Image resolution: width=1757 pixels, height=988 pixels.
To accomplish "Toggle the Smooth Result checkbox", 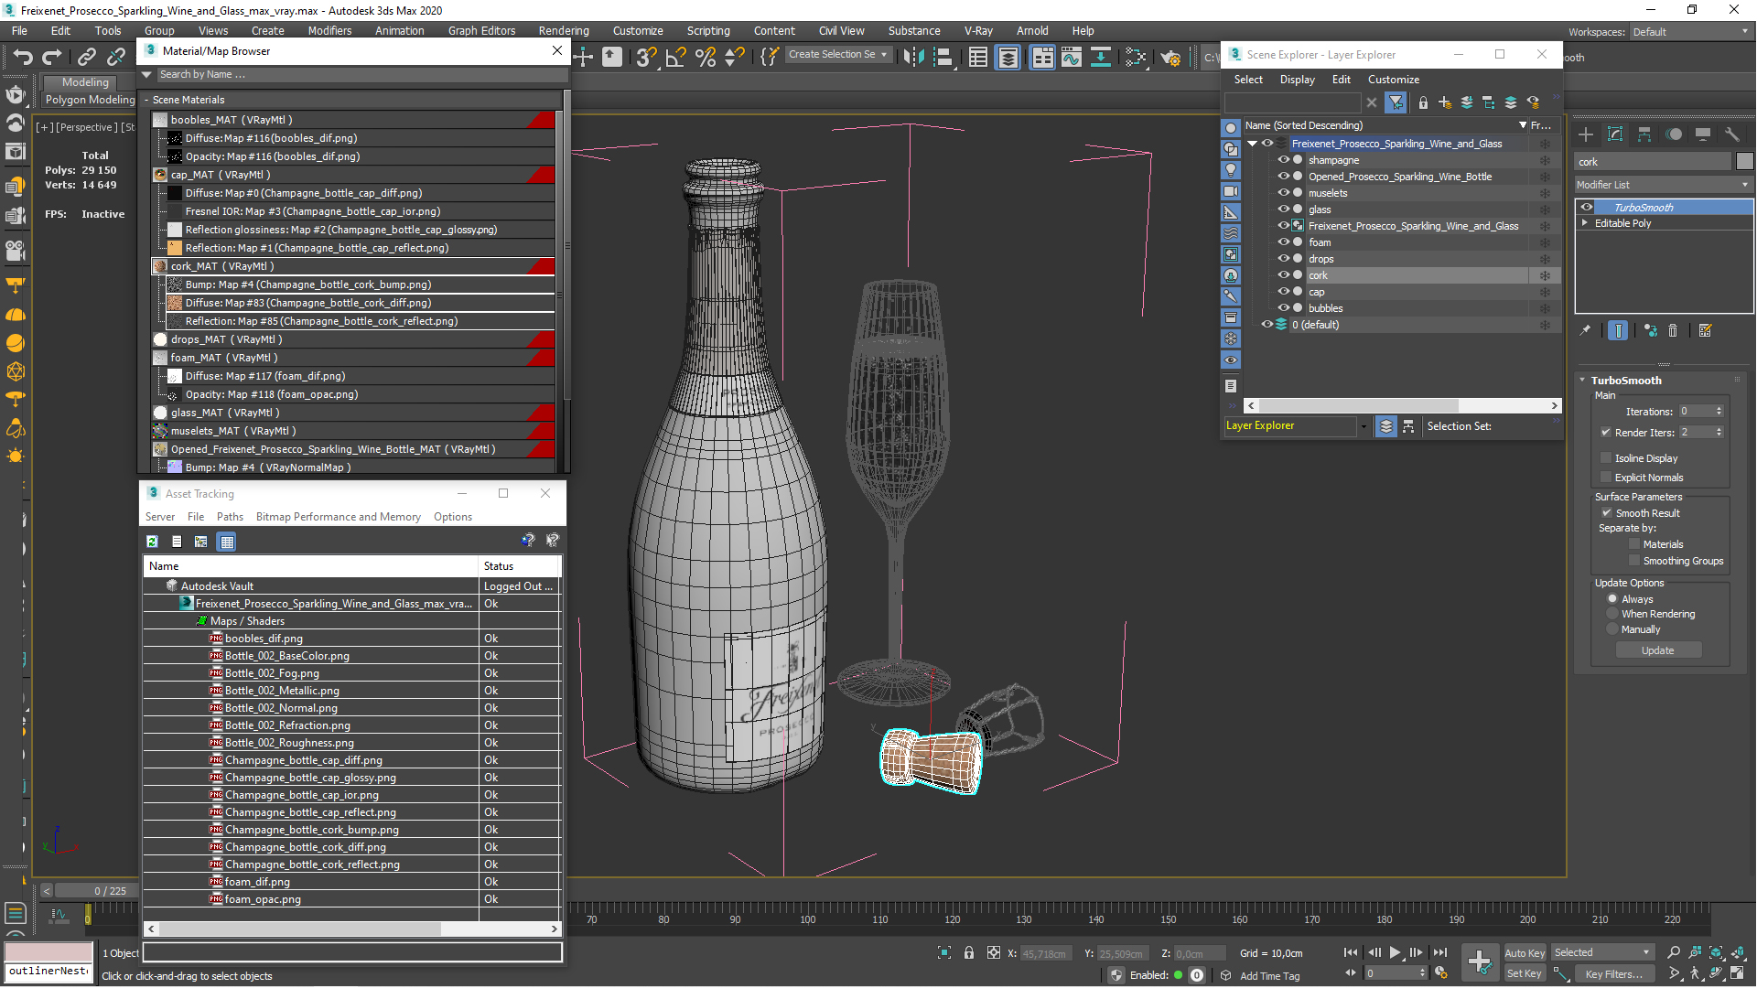I will [1607, 513].
